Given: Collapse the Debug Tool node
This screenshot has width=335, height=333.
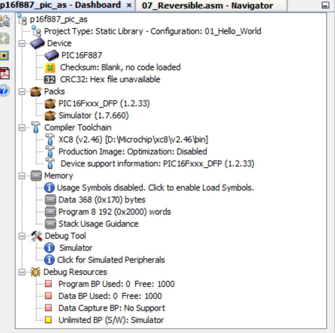Looking at the screenshot, I should (22, 236).
